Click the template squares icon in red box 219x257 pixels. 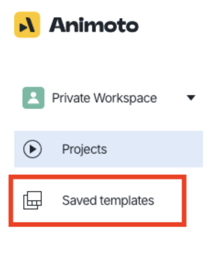[33, 200]
